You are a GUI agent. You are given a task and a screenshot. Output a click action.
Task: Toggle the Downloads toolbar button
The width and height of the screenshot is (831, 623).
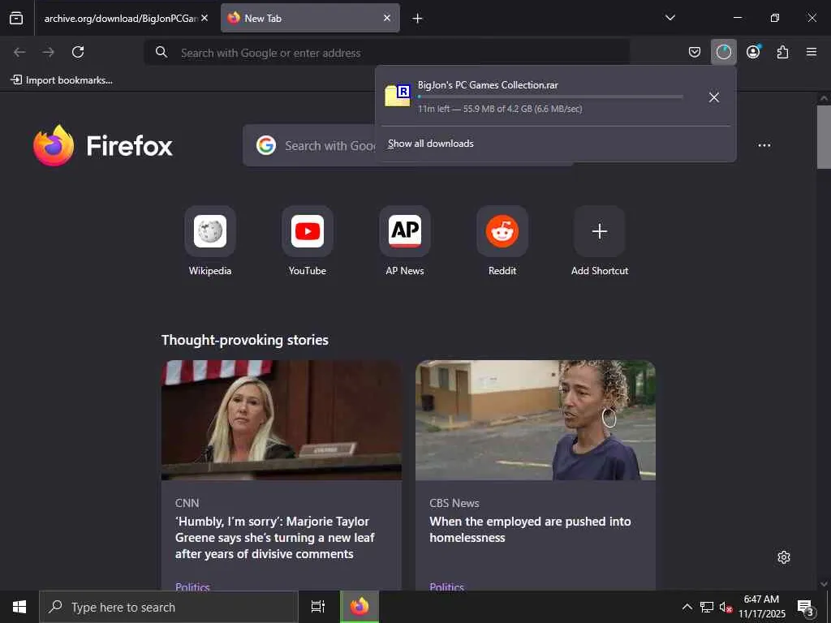coord(723,52)
